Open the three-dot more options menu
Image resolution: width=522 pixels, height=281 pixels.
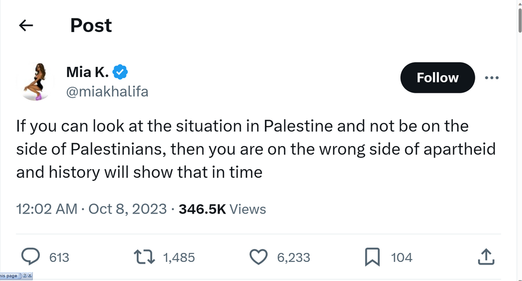point(492,78)
